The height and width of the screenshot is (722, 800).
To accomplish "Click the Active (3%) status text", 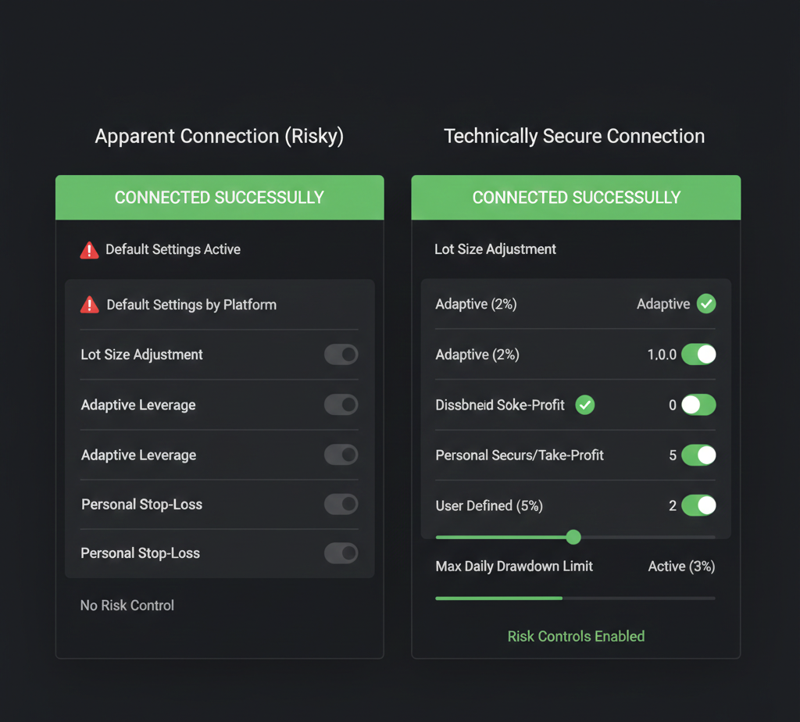I will coord(681,567).
